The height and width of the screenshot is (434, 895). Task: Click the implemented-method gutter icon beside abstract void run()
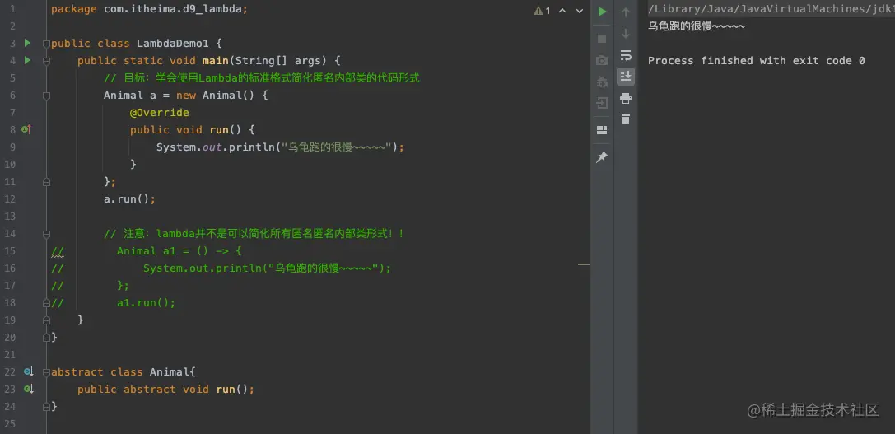point(29,389)
